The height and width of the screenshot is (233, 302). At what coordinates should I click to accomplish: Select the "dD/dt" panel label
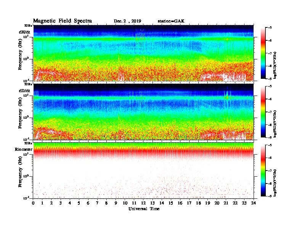(x=24, y=91)
